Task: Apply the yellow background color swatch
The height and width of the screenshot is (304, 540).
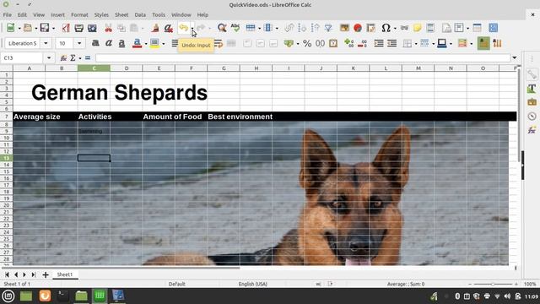Action: pyautogui.click(x=154, y=43)
